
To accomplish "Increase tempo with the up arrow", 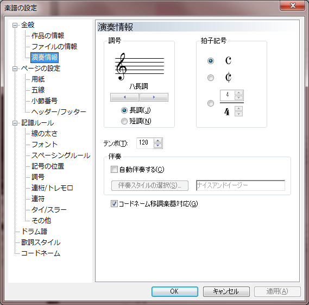I will pyautogui.click(x=158, y=141).
